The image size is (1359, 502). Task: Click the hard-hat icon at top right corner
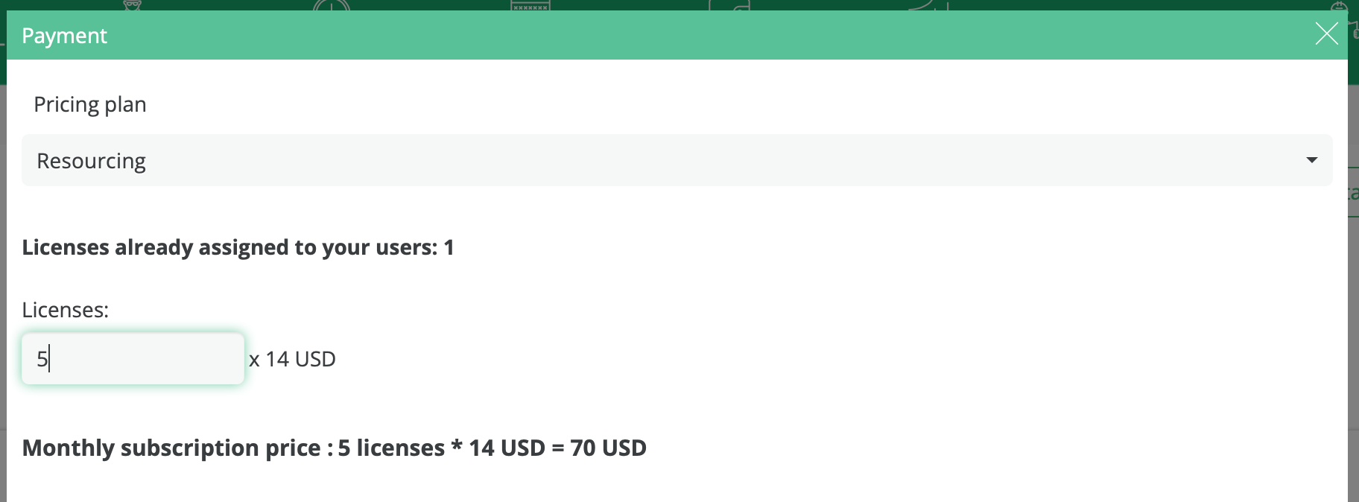pyautogui.click(x=1339, y=6)
